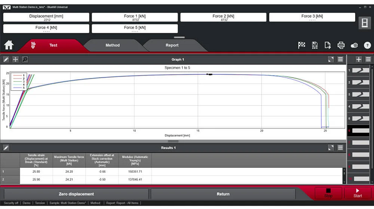Open help question mark icon
Screen dimensions: 374x209
pyautogui.click(x=368, y=45)
